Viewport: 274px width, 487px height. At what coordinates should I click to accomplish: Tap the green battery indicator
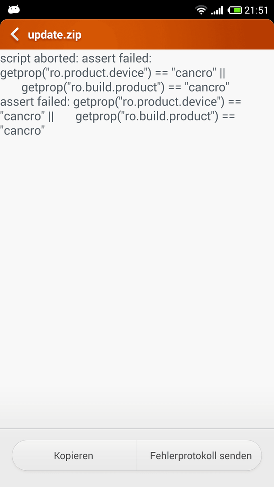235,10
